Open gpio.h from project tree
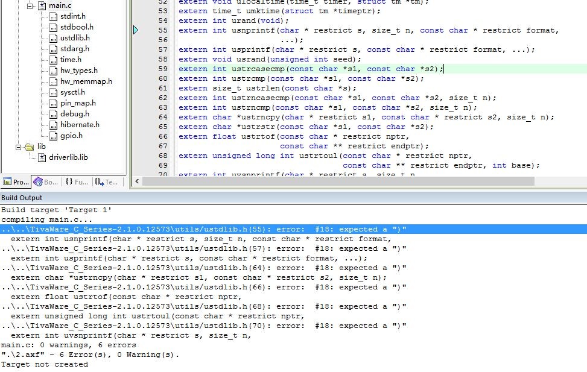The image size is (587, 372). (x=71, y=136)
